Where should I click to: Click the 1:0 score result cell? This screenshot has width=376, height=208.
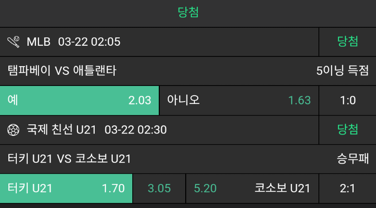tap(348, 100)
